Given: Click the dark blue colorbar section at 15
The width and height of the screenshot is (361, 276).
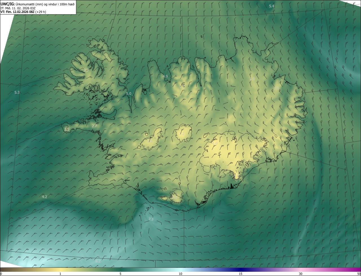Looking at the screenshot, I should (x=241, y=270).
